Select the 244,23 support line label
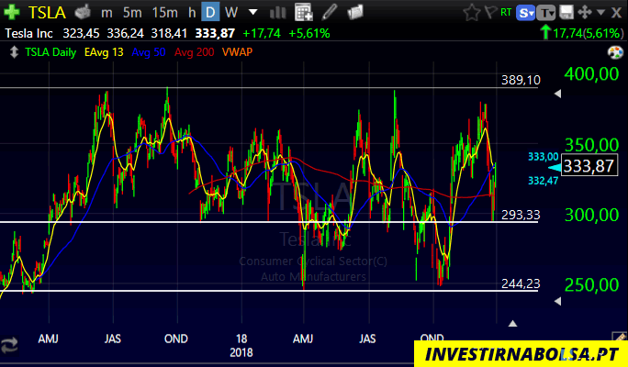Image resolution: width=628 pixels, height=367 pixels. [521, 284]
